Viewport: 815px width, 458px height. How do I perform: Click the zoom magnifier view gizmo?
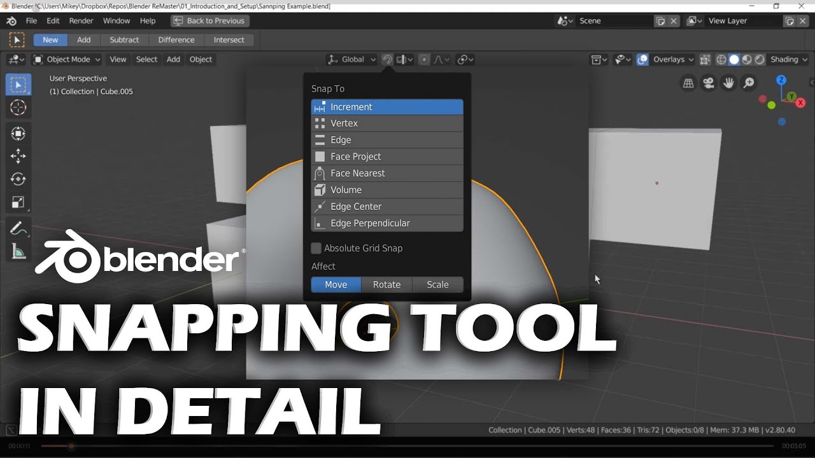tap(749, 83)
